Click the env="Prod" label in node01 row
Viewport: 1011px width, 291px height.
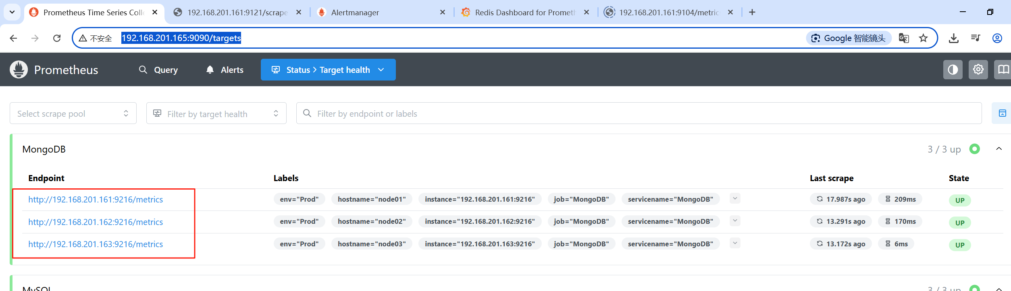[300, 199]
